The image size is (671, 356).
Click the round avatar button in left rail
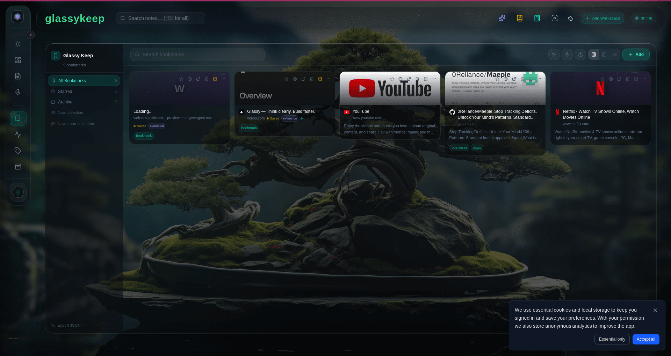[18, 192]
